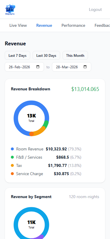Apply the Last 30 Days filter
The height and width of the screenshot is (239, 110).
pyautogui.click(x=46, y=55)
